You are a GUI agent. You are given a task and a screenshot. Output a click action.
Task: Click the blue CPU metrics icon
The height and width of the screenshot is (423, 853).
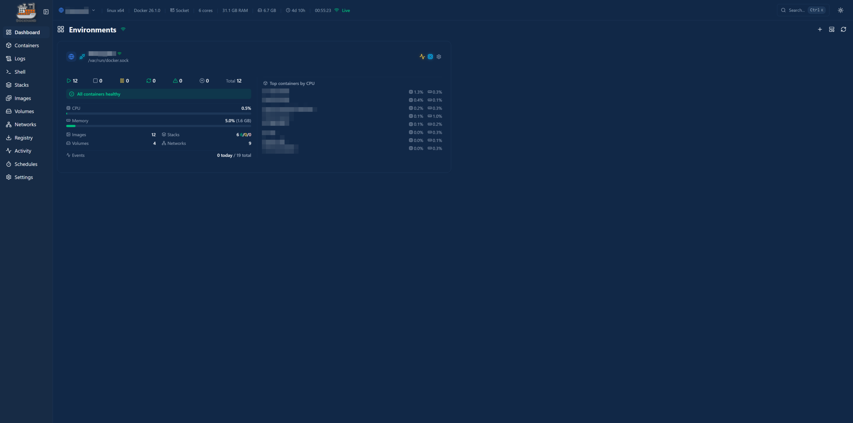coord(430,57)
